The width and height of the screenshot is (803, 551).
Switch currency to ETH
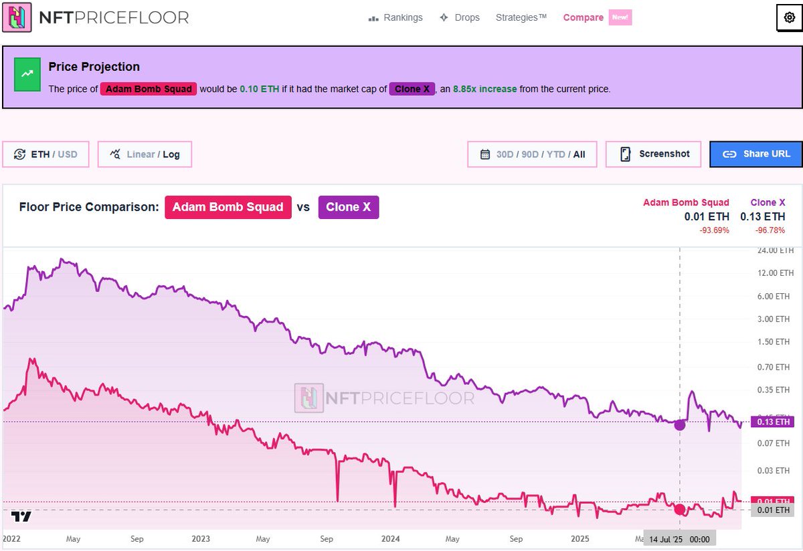pos(40,154)
